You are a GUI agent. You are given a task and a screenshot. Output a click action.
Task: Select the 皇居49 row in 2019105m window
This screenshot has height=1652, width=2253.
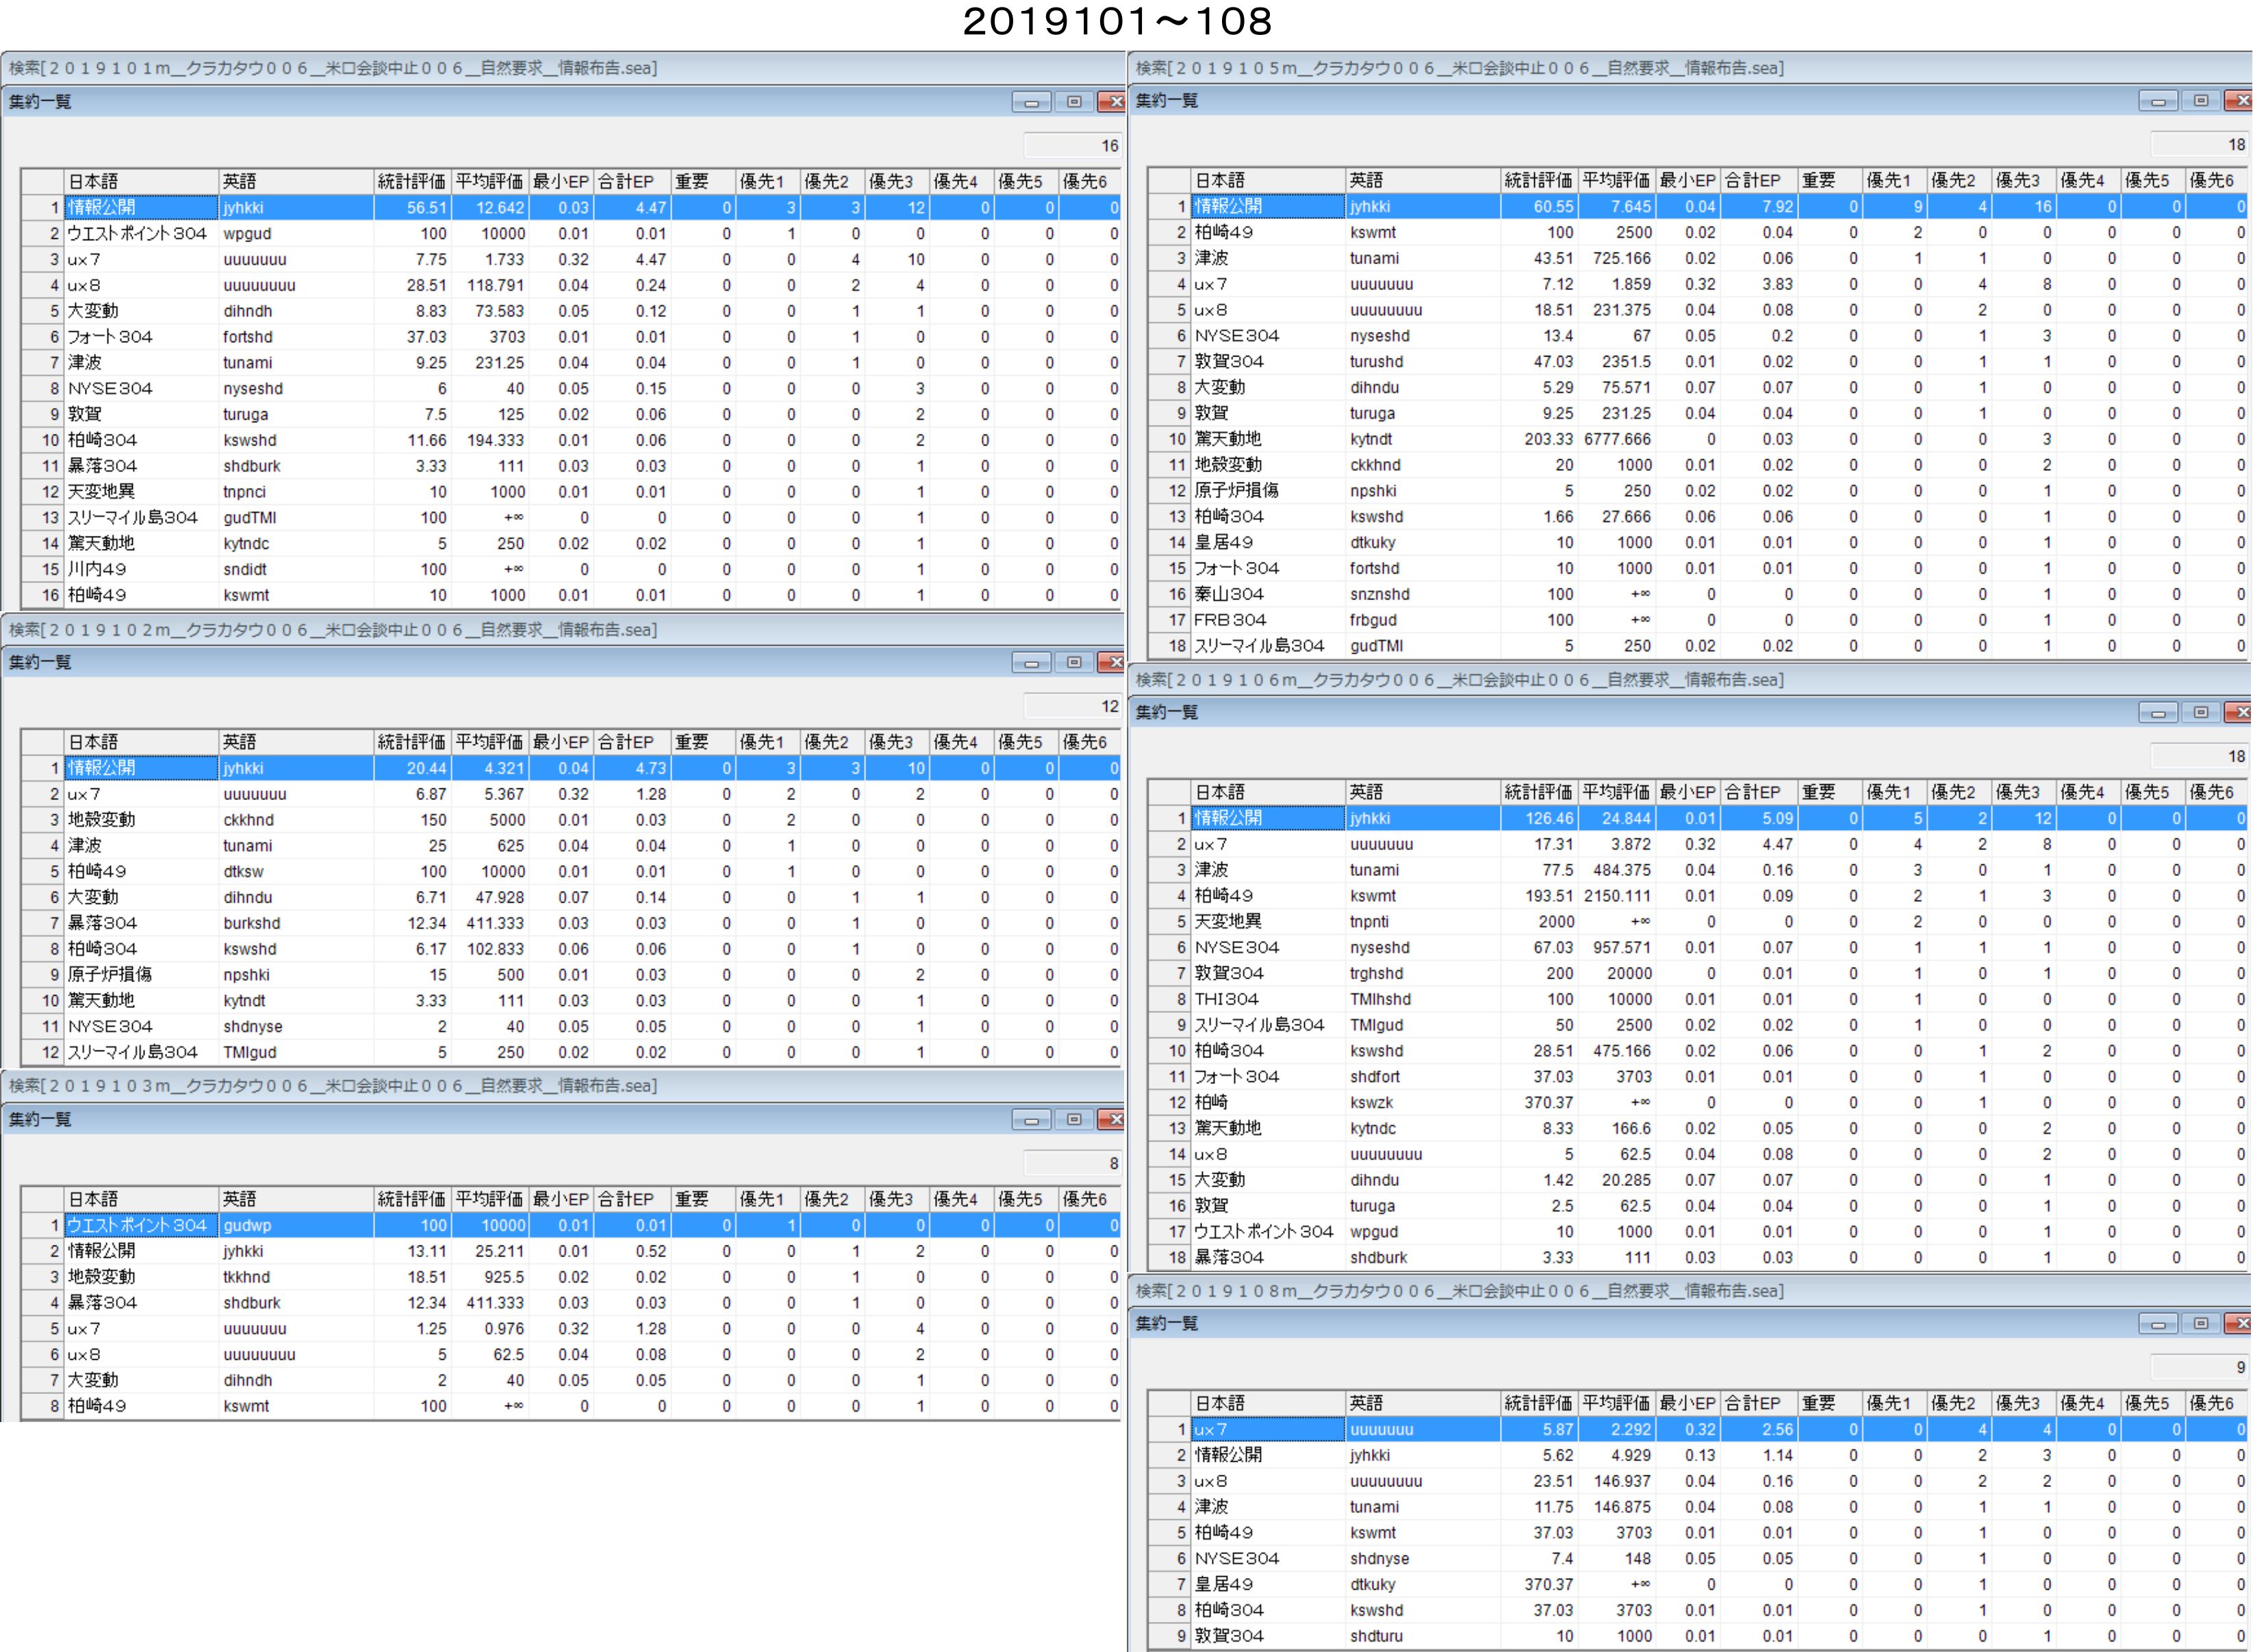1698,542
